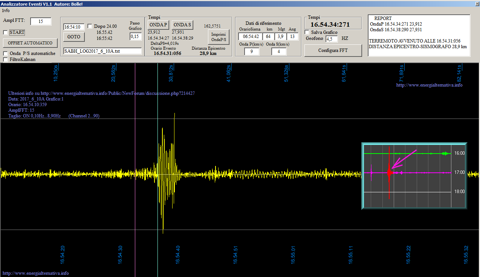Click the GOTO button
This screenshot has height=277, width=480.
74,37
